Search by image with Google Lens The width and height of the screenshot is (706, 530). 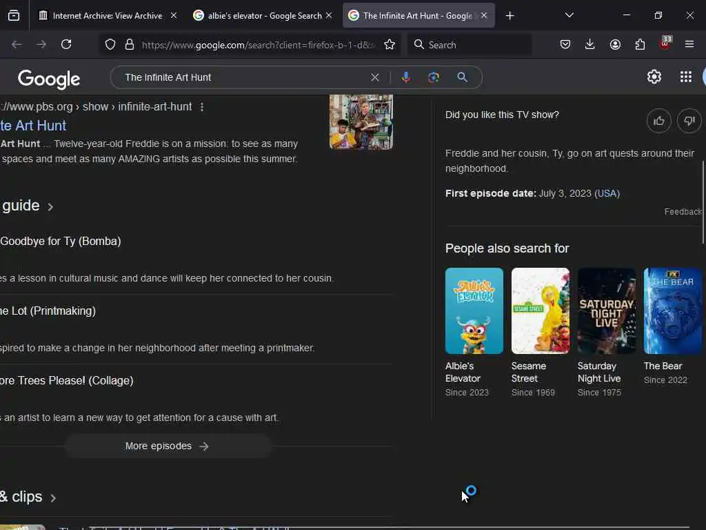click(433, 77)
